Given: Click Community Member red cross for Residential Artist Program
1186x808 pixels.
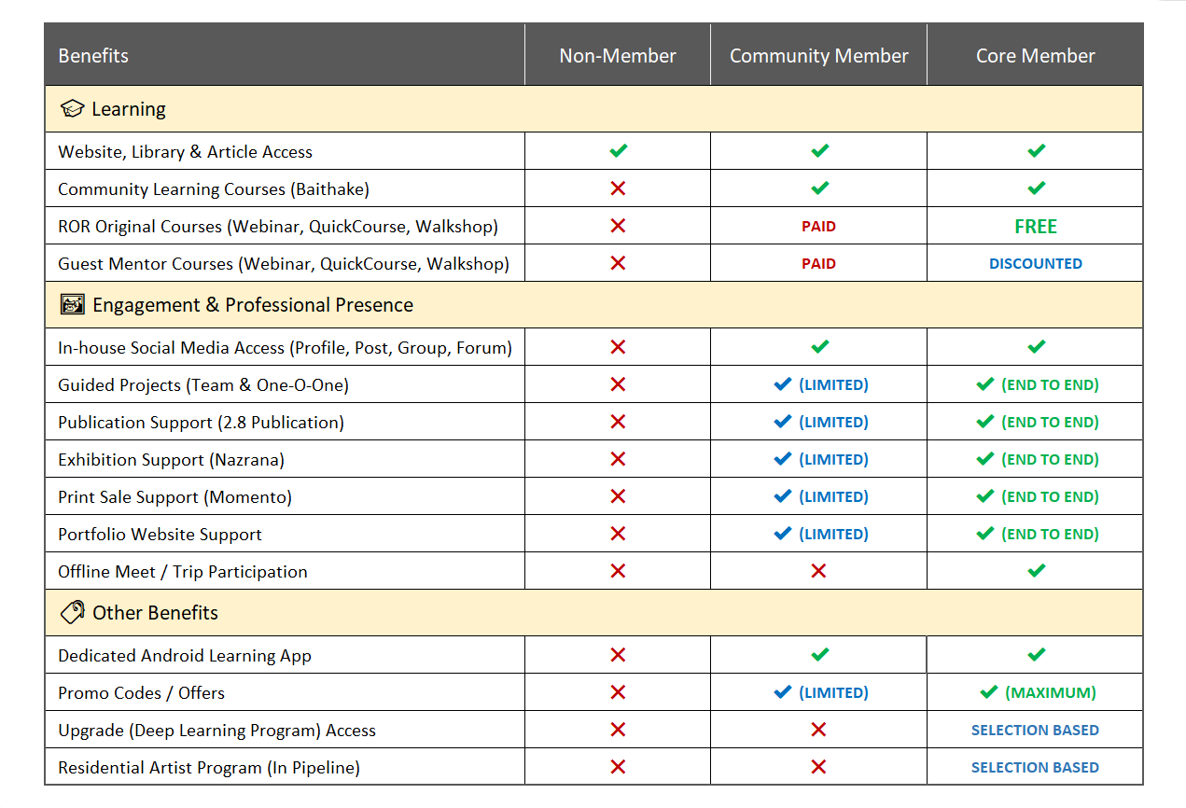Looking at the screenshot, I should (x=818, y=767).
